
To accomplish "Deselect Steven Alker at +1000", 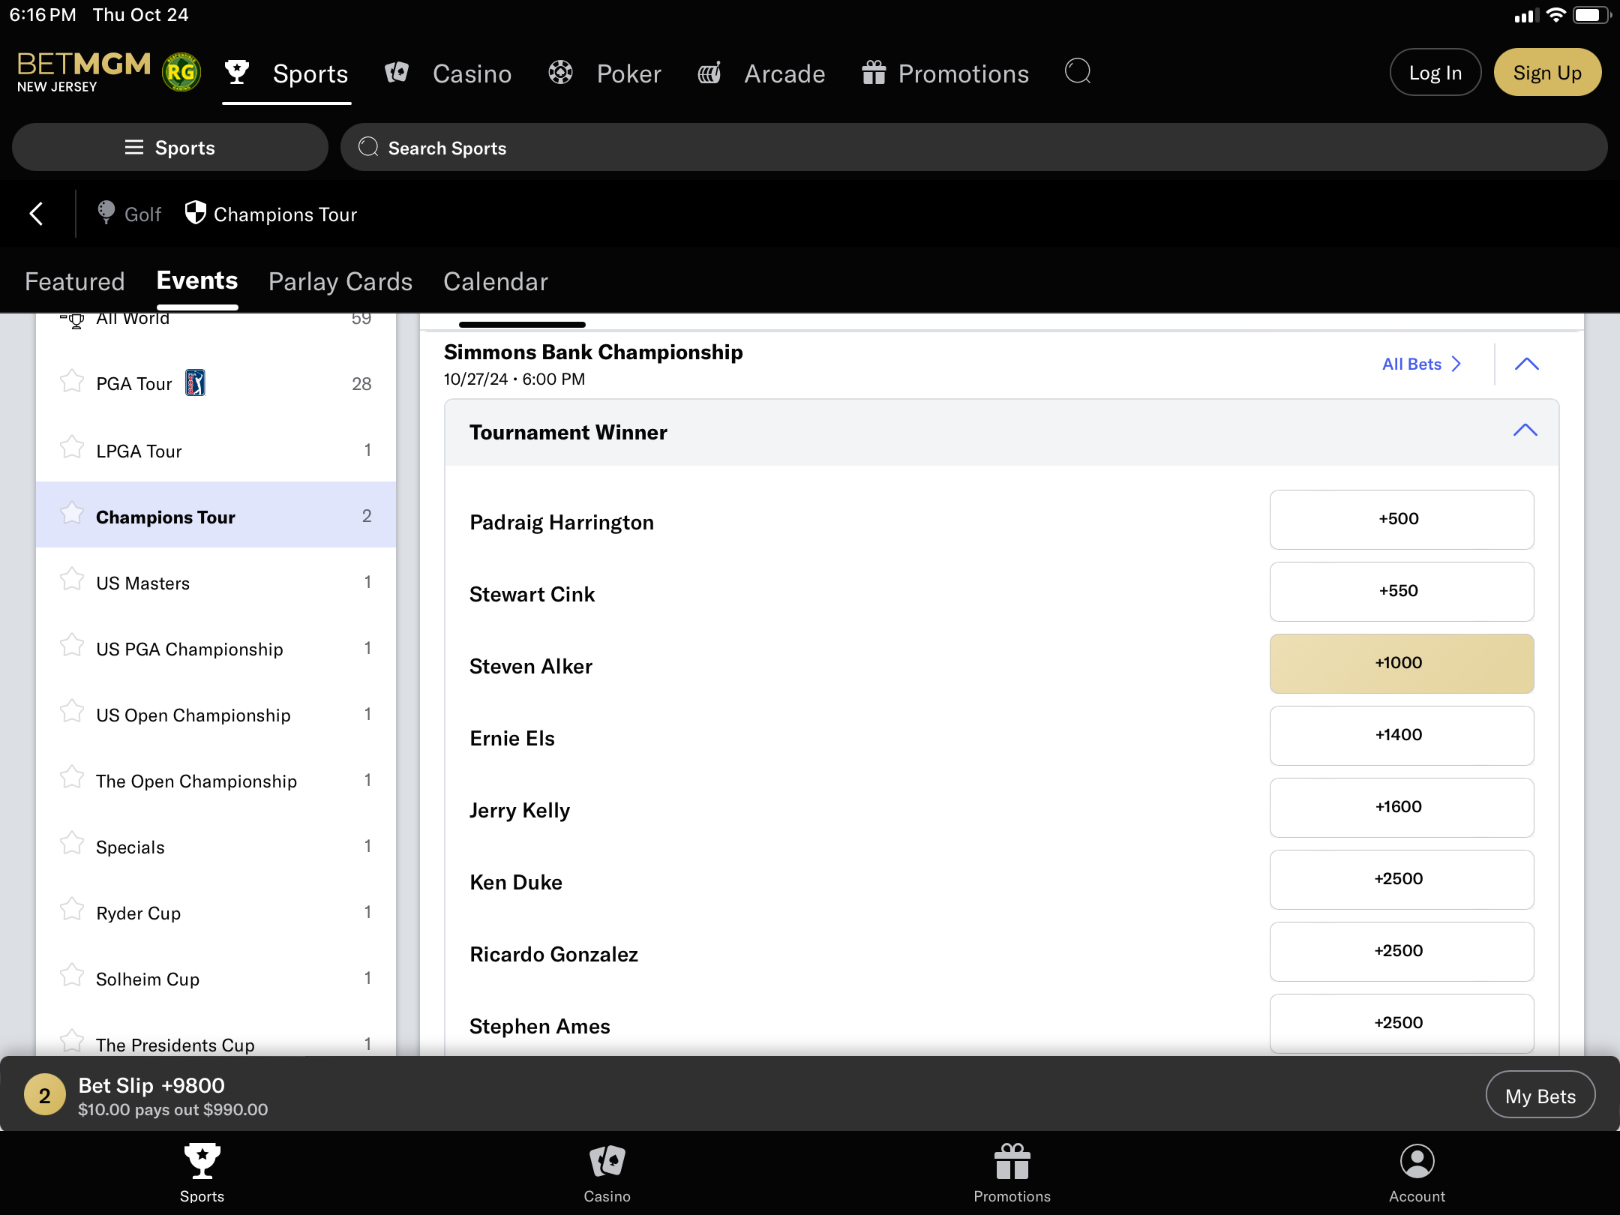I will (x=1401, y=663).
